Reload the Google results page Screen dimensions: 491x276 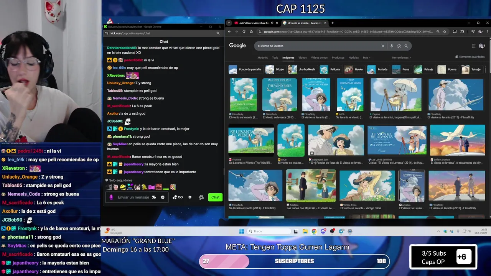tap(244, 32)
